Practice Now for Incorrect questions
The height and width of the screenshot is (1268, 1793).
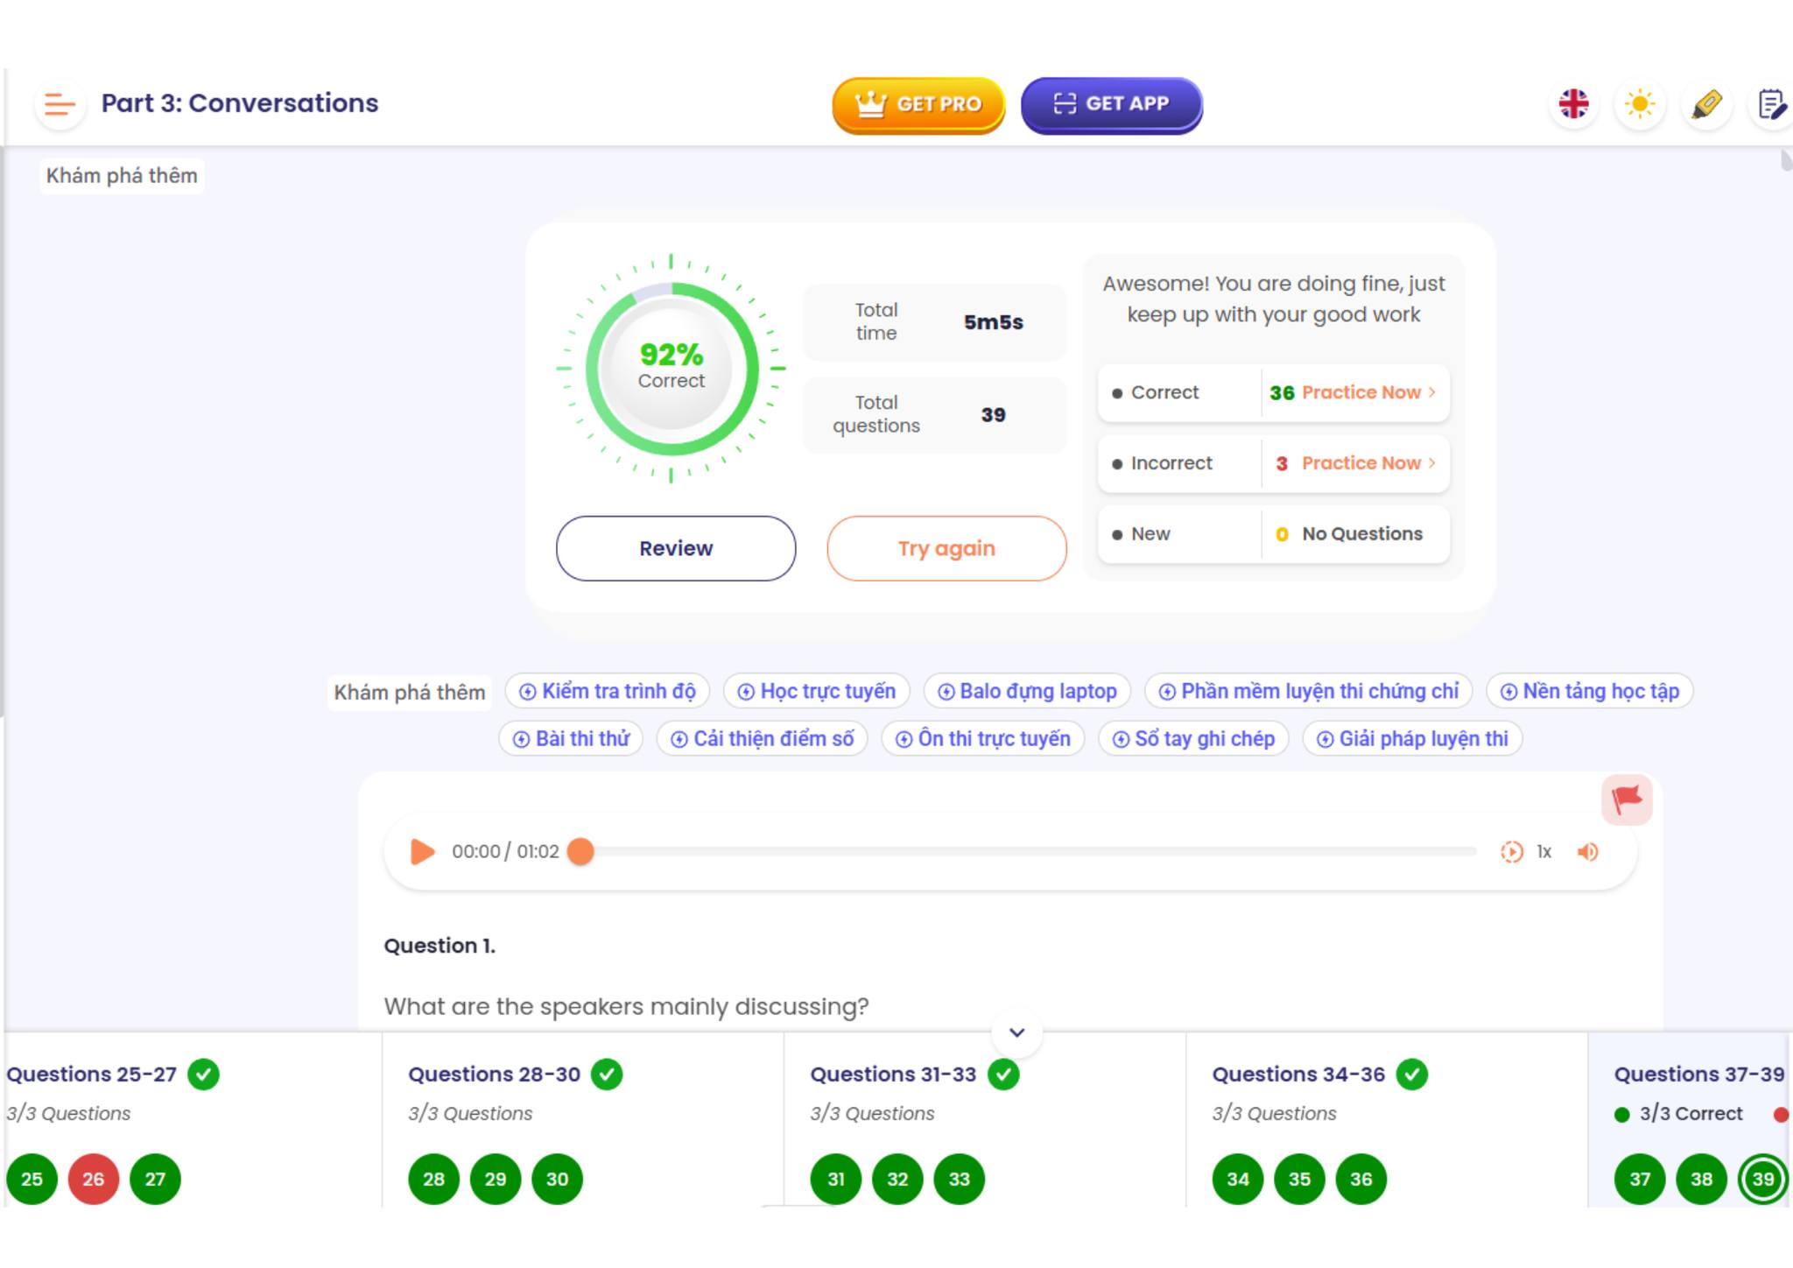(1368, 462)
